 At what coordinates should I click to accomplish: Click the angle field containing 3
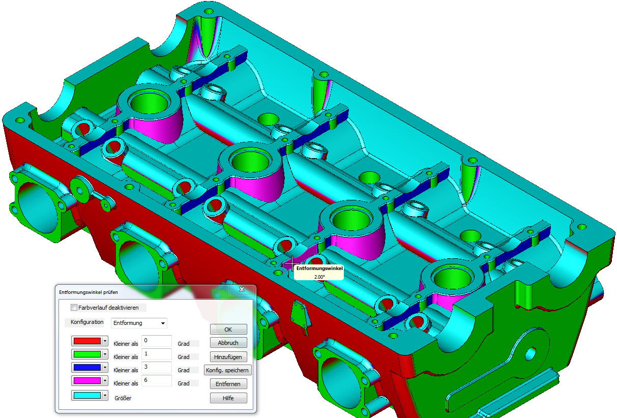pos(156,367)
